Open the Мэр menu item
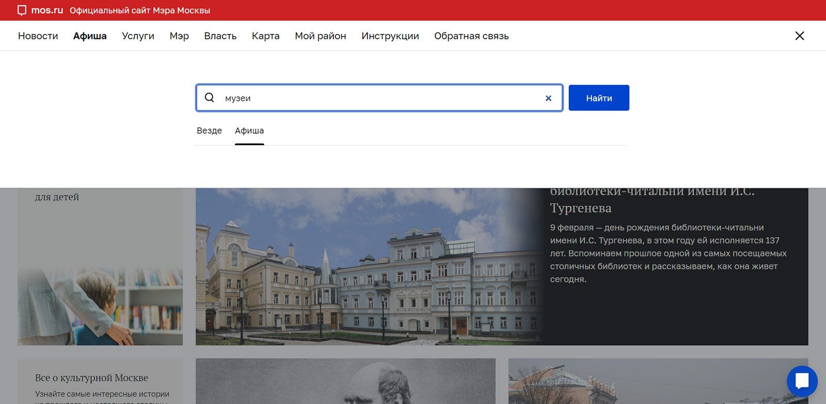 tap(179, 36)
